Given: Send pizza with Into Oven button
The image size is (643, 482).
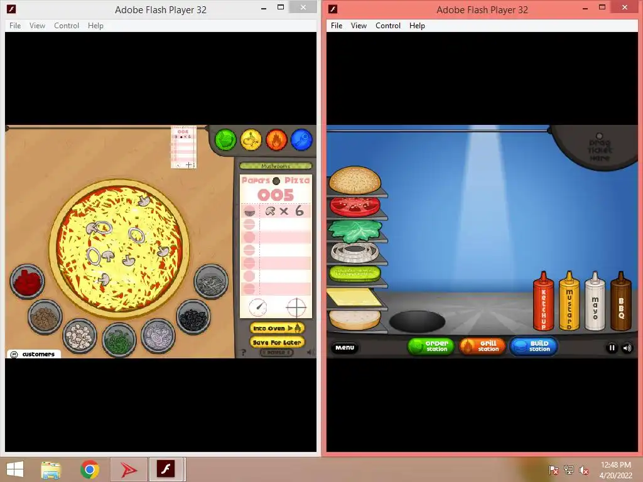Looking at the screenshot, I should (x=277, y=328).
